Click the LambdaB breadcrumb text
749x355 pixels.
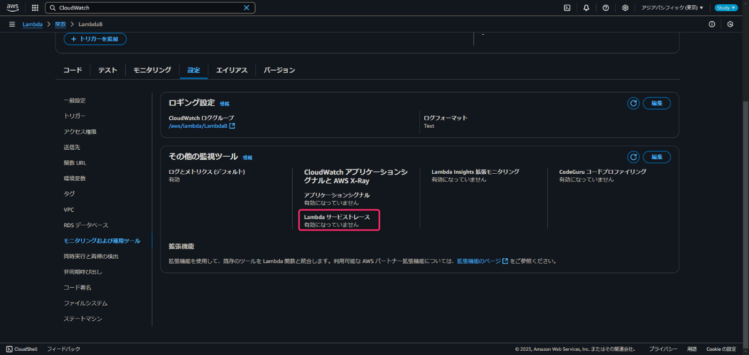(90, 25)
